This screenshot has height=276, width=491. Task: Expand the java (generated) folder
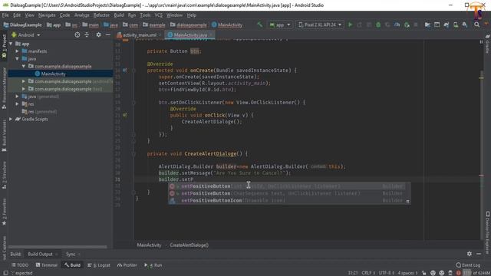pyautogui.click(x=17, y=97)
